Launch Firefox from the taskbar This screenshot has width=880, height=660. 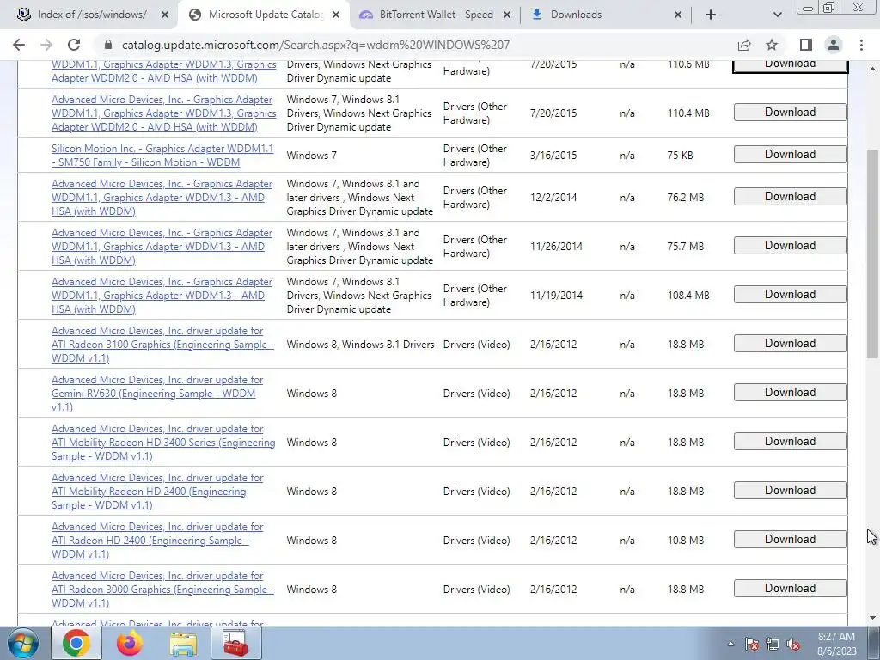[130, 643]
